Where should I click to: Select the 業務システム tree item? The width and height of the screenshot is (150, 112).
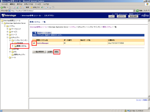pyautogui.click(x=21, y=46)
